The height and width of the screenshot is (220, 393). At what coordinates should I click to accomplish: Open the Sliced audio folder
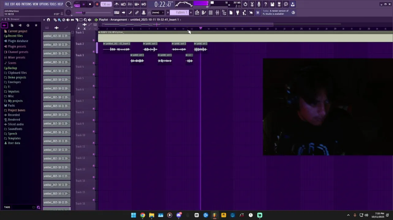[16, 124]
